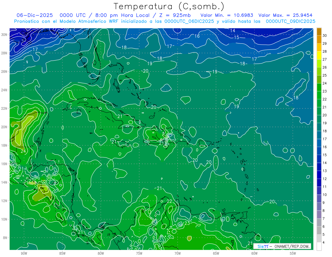Click the "14" contour label on the map
Image resolution: width=332 pixels, height=257 pixels.
click(233, 30)
